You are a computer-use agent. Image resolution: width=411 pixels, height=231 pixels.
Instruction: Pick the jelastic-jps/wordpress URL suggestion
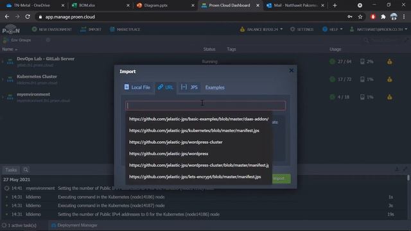(198, 153)
